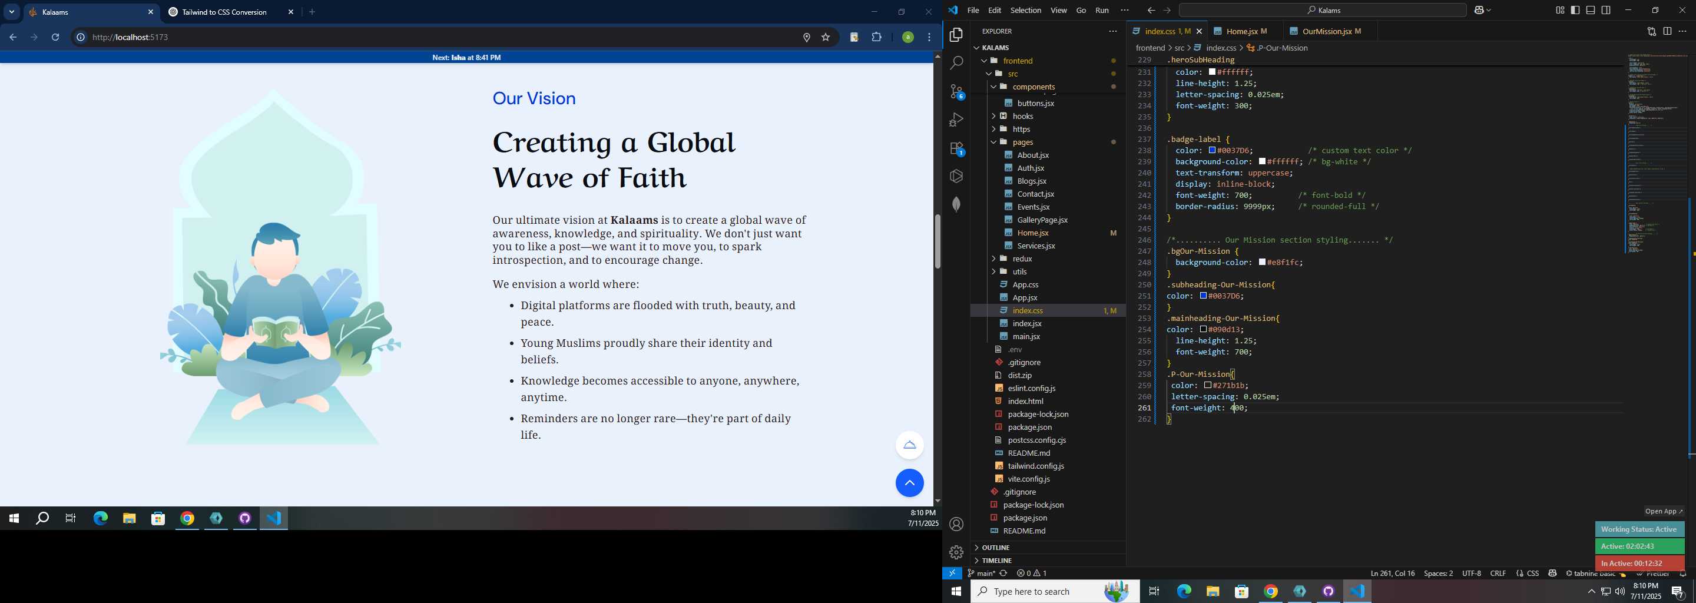Open the editor's More Actions ellipsis
The height and width of the screenshot is (603, 1696).
click(x=1682, y=31)
